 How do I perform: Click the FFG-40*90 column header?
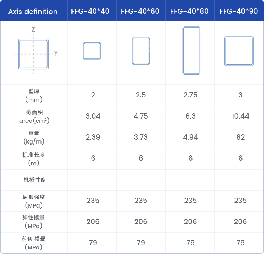pyautogui.click(x=239, y=11)
